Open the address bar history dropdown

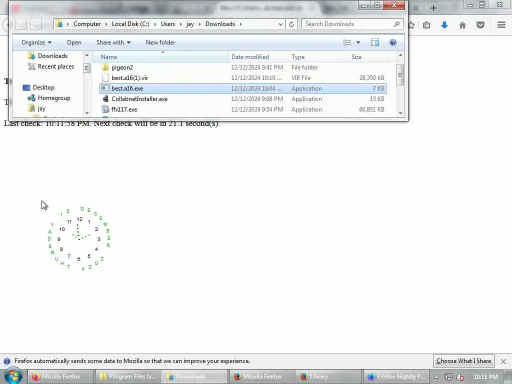(x=280, y=24)
